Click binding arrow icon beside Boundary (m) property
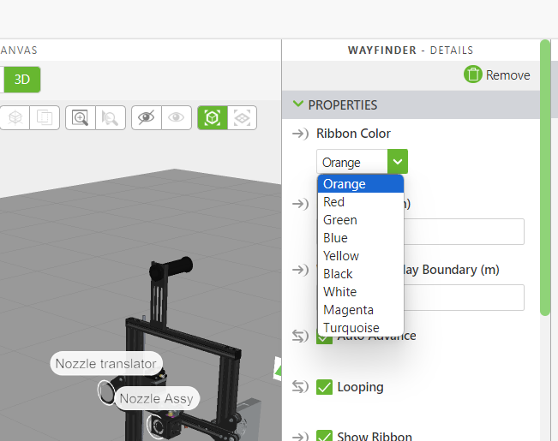Image resolution: width=558 pixels, height=441 pixels. click(x=300, y=270)
